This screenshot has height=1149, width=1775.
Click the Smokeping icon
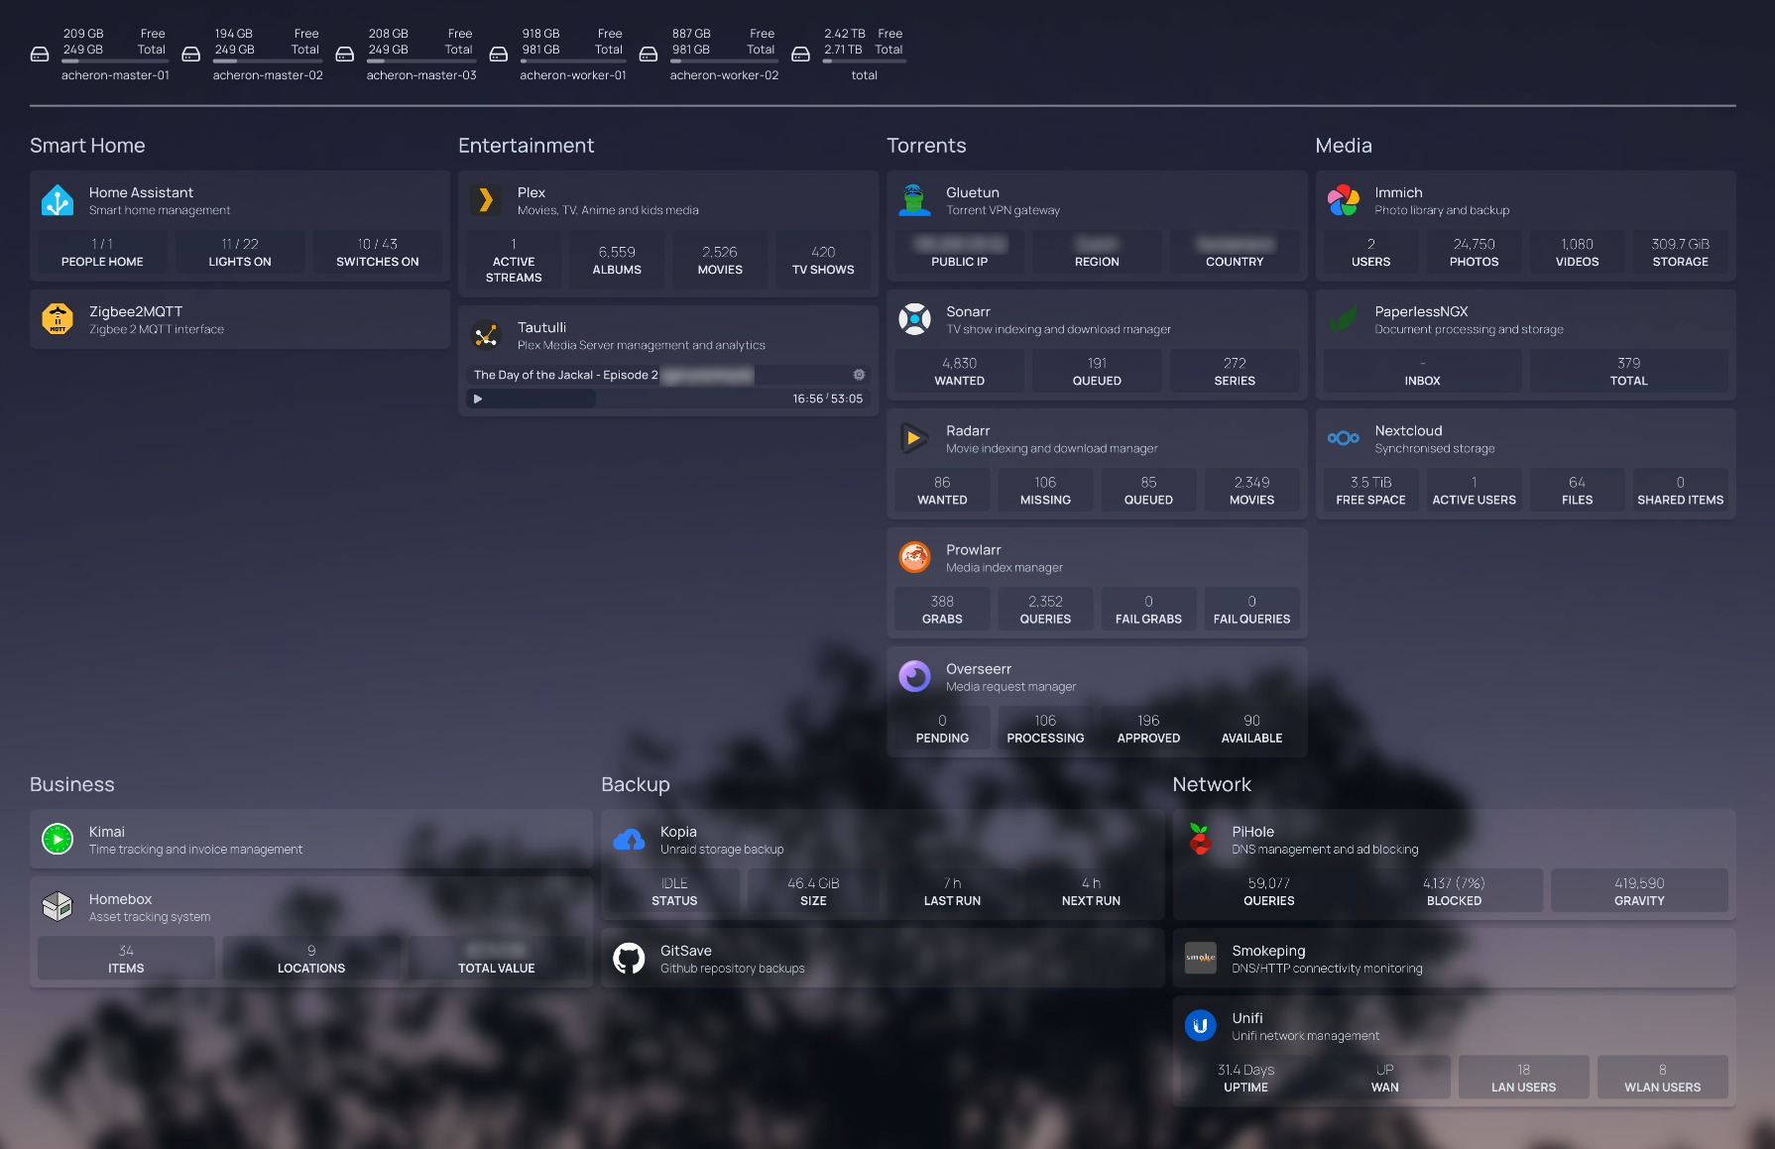click(1200, 959)
